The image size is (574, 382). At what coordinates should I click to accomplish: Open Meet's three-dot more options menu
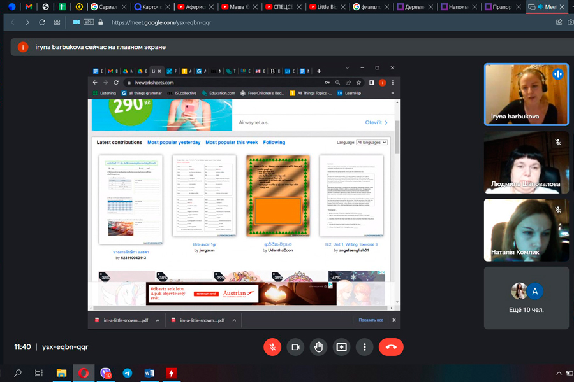364,347
